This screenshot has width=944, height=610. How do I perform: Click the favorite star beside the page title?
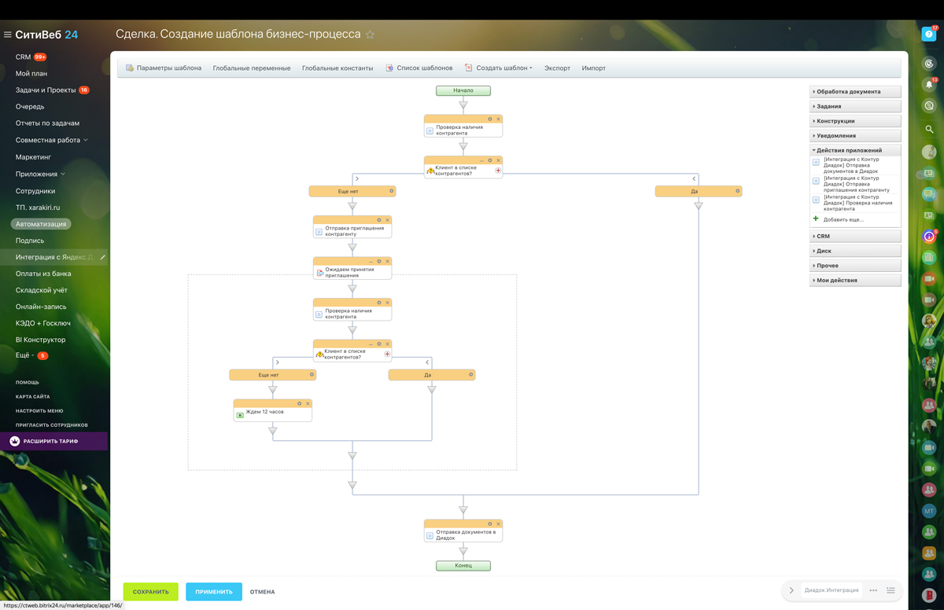click(x=370, y=35)
